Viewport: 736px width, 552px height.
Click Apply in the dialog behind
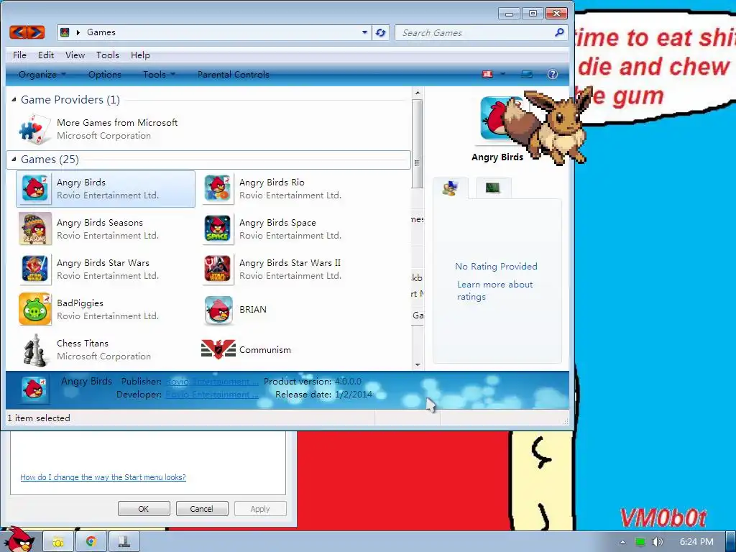[260, 509]
